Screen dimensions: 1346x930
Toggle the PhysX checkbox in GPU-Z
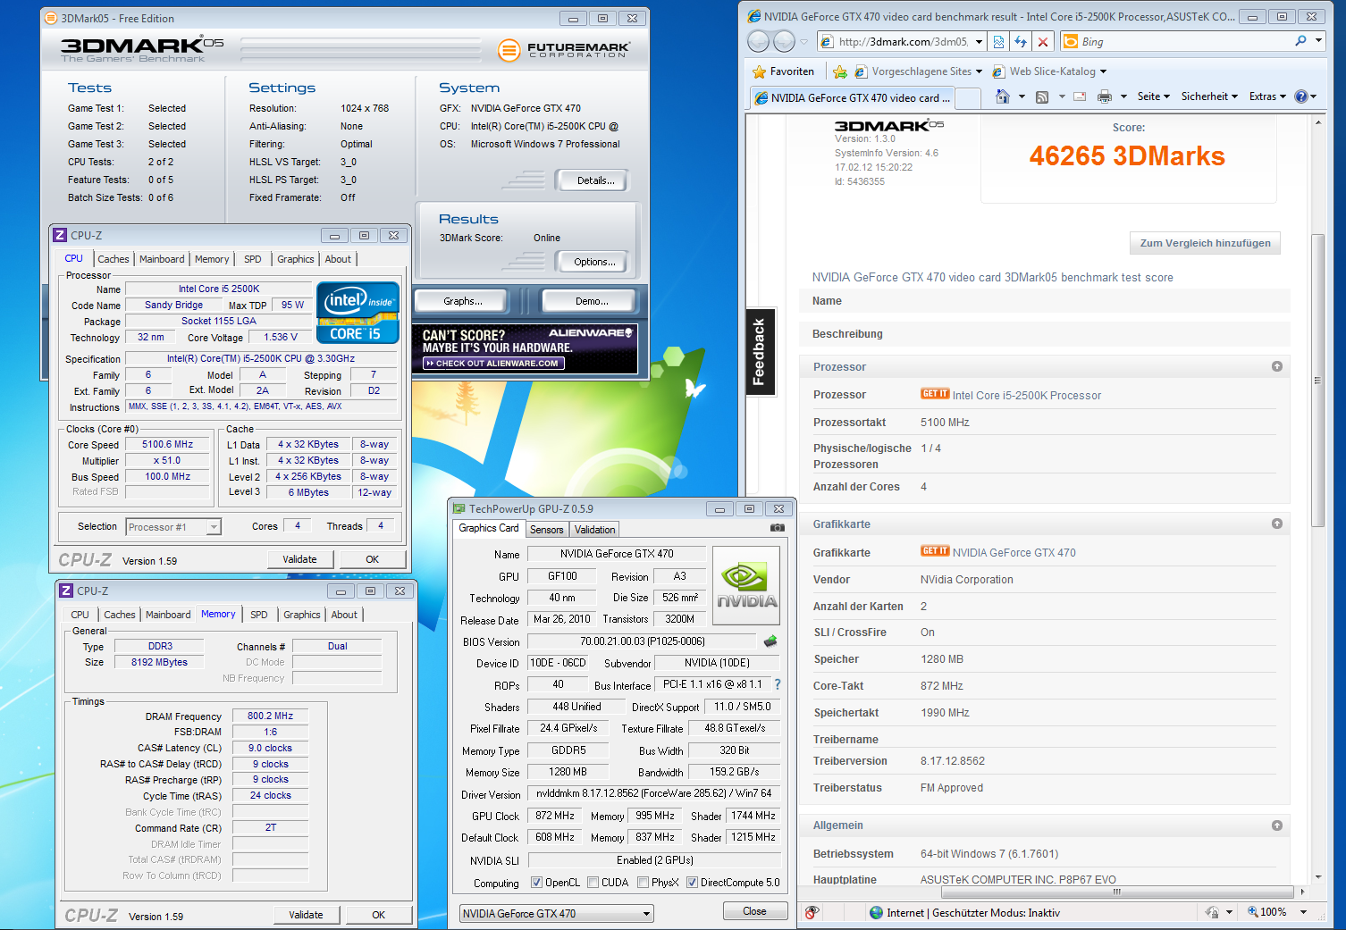[x=644, y=883]
